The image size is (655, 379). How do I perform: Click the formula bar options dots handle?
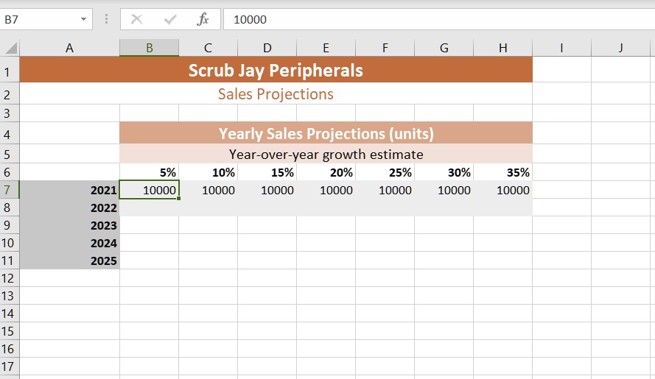107,19
